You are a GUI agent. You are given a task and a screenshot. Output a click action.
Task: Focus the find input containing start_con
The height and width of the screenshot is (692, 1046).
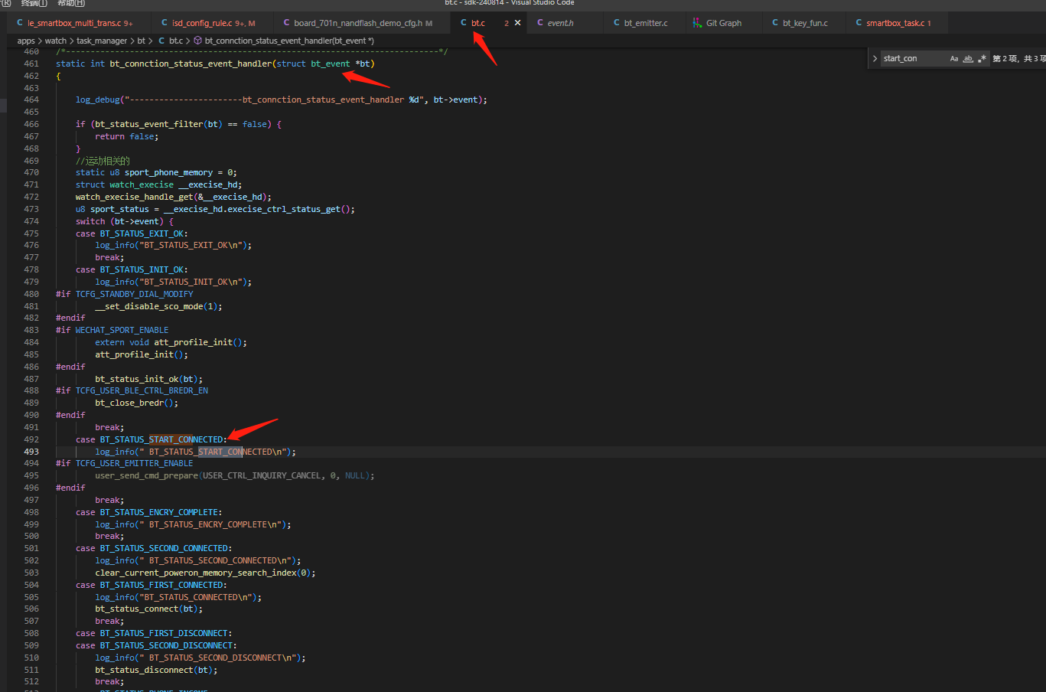click(914, 58)
